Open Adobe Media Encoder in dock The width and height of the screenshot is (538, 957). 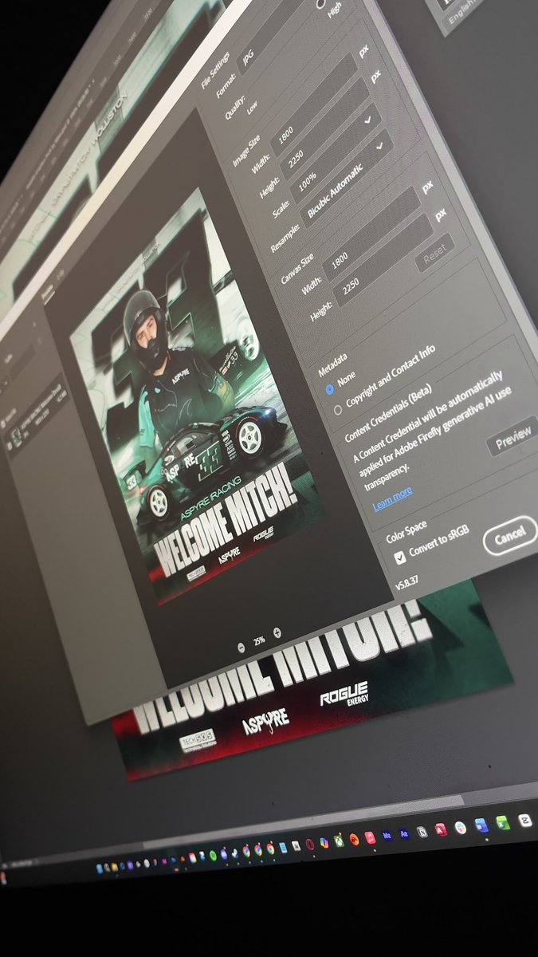pyautogui.click(x=387, y=837)
